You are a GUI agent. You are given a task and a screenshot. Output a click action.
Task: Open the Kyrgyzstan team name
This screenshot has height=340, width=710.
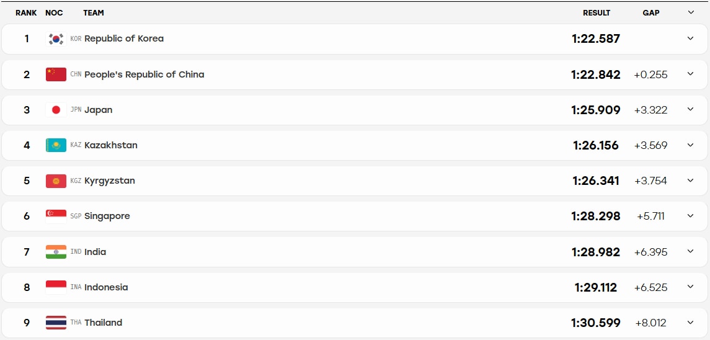click(110, 181)
